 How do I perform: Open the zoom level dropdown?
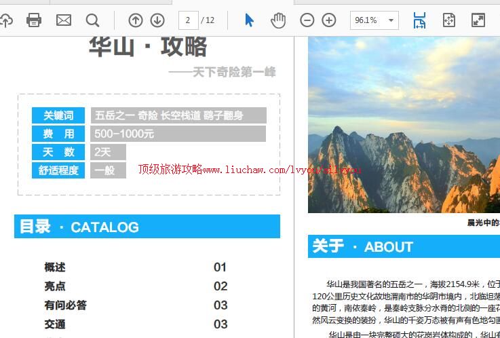[x=391, y=20]
